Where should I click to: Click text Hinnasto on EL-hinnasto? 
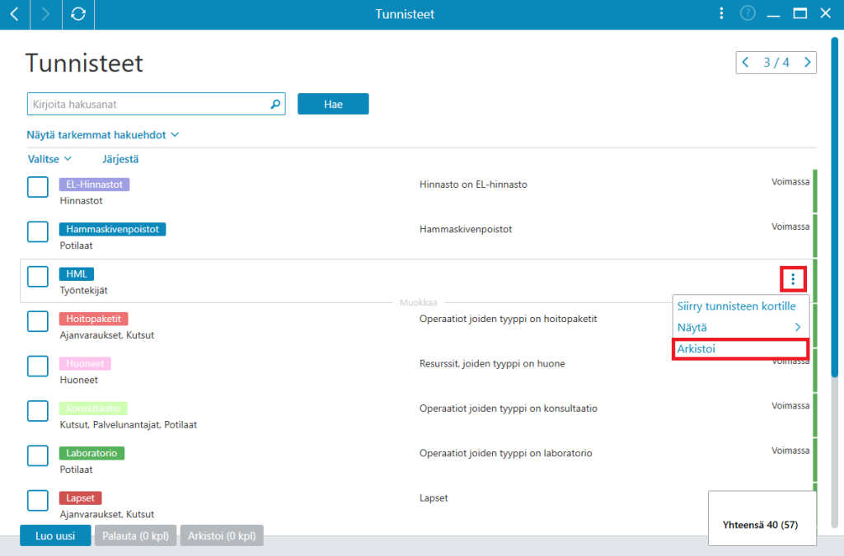click(x=473, y=185)
